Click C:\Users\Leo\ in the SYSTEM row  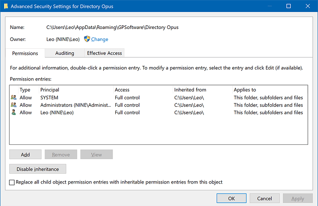click(189, 97)
